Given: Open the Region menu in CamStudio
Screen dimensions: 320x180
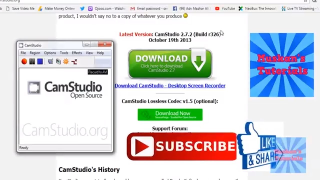Looking at the screenshot, I should click(x=35, y=53).
